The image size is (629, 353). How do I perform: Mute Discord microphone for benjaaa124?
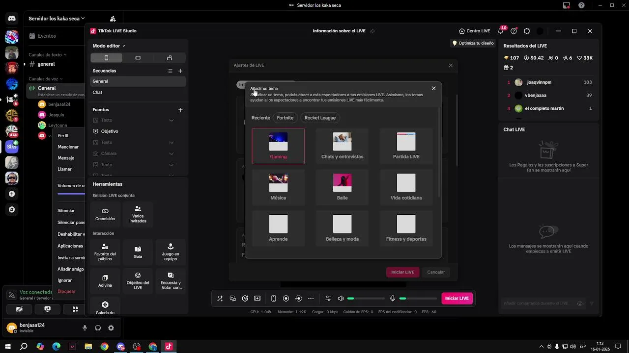85,328
